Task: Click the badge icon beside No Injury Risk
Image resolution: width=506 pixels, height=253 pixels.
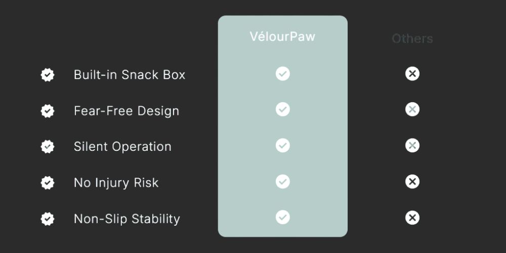Action: coord(48,183)
